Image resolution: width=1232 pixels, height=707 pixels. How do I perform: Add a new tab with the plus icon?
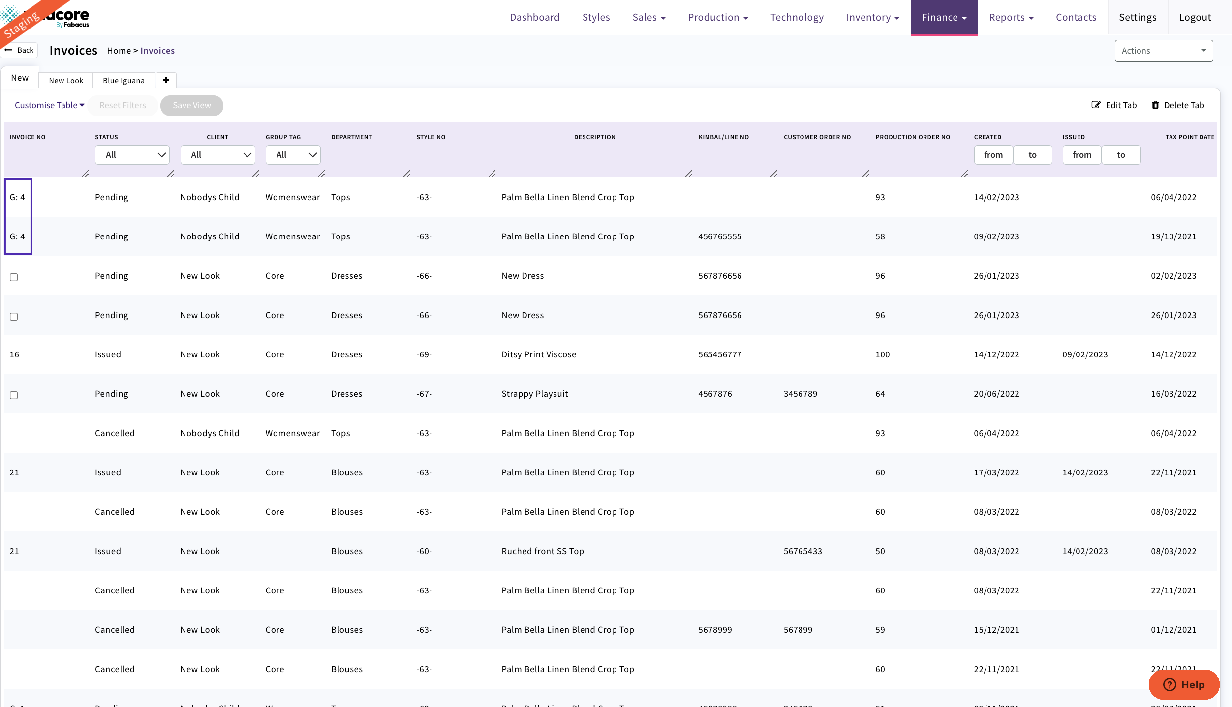166,80
